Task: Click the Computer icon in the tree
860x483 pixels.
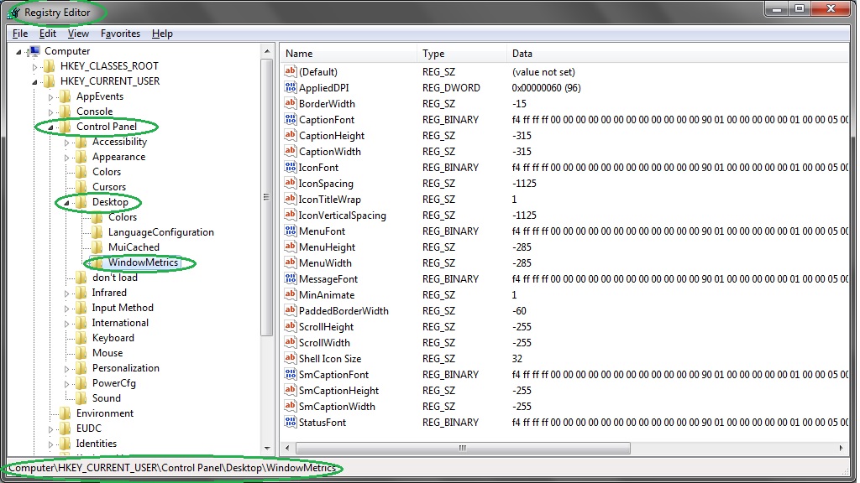Action: [34, 51]
